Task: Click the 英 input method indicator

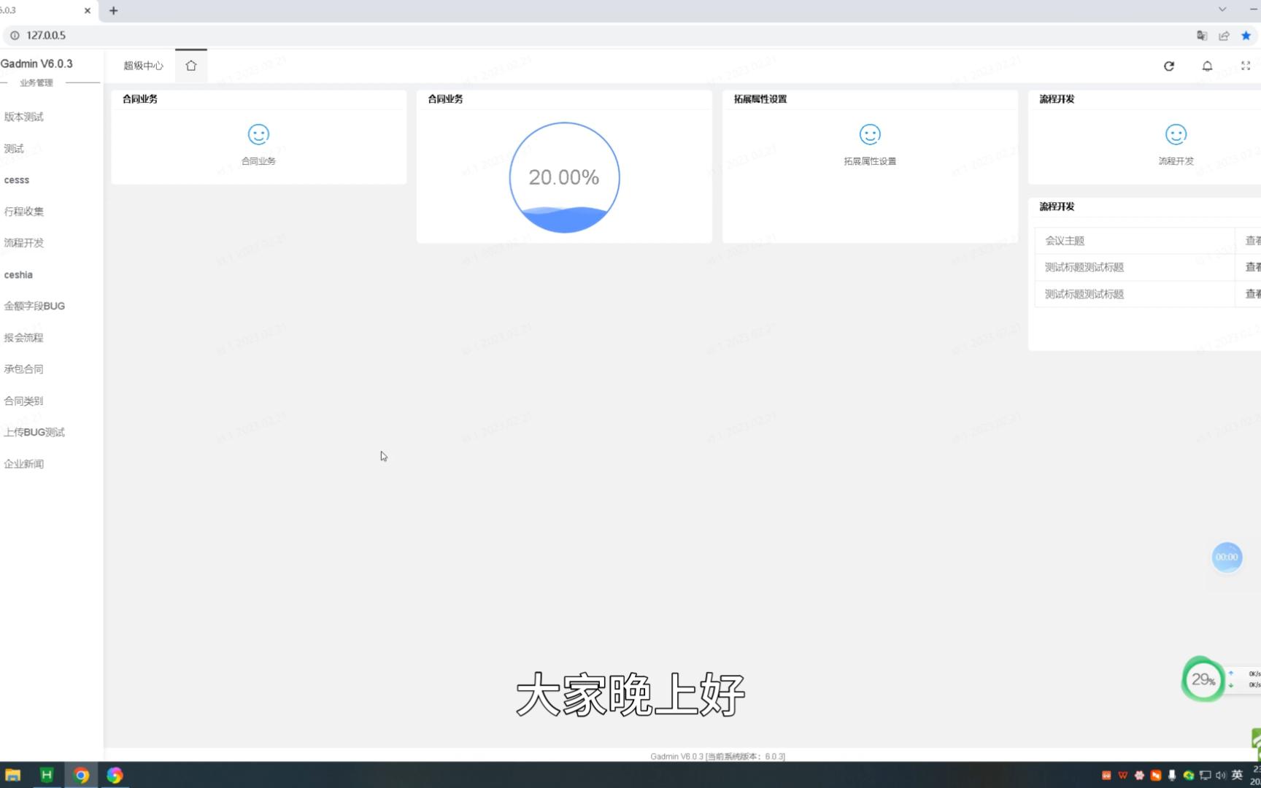Action: click(1237, 775)
